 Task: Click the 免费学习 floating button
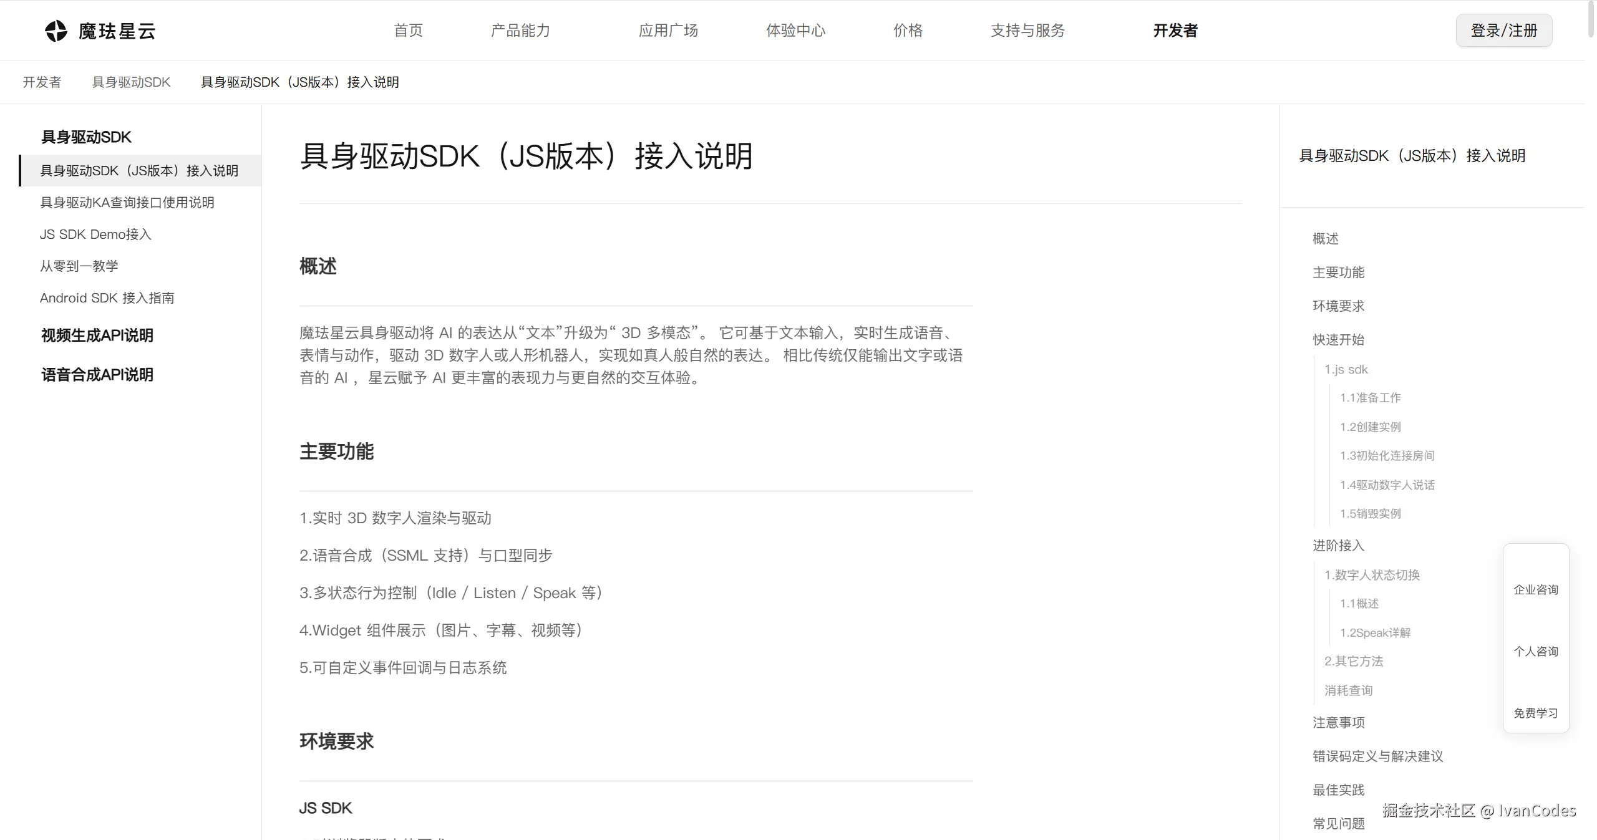point(1536,713)
